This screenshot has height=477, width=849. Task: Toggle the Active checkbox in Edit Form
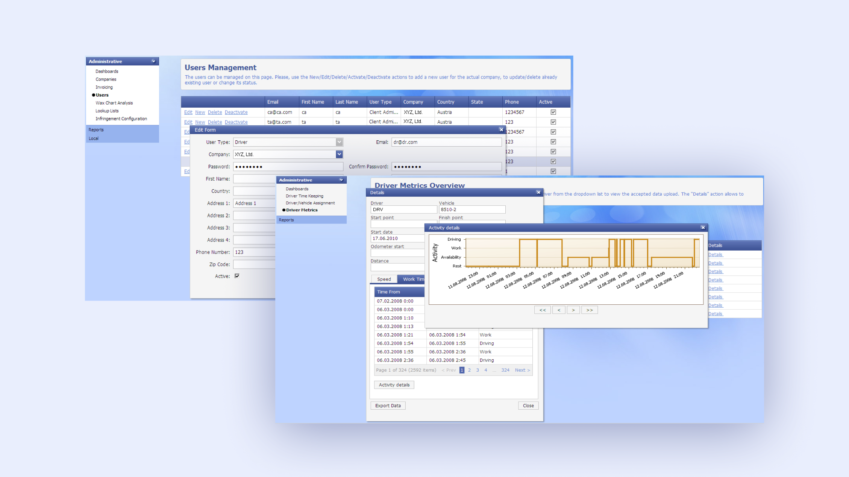click(237, 276)
